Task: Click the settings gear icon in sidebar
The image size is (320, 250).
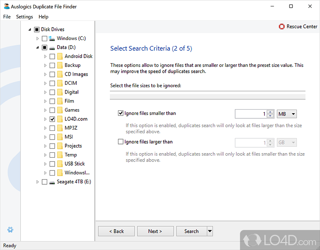Action: 10,230
